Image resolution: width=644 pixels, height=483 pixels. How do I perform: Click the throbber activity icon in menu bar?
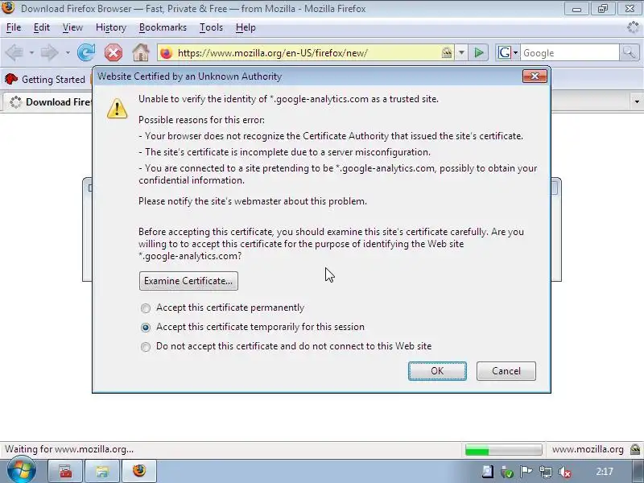point(633,27)
